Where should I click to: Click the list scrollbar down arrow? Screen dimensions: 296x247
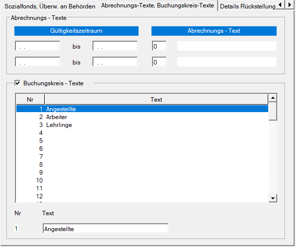click(273, 198)
